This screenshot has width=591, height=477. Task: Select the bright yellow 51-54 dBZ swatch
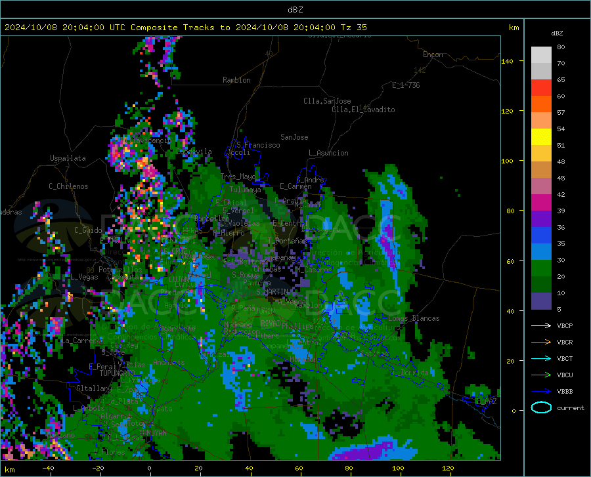[x=541, y=137]
